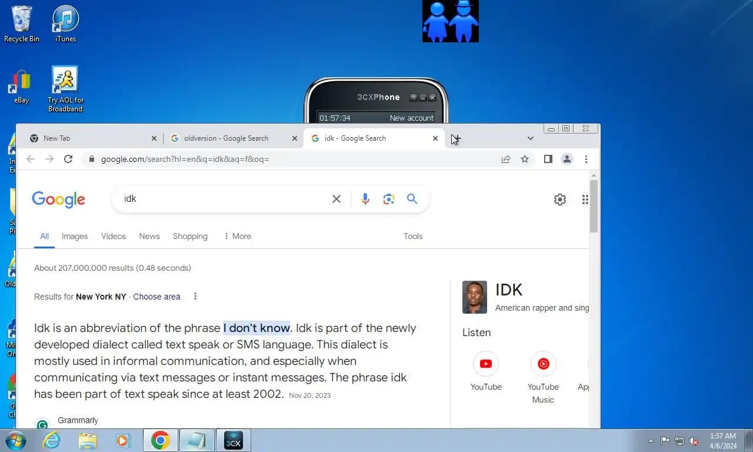The width and height of the screenshot is (753, 452).
Task: Open the Chrome three-dot menu
Action: (586, 159)
